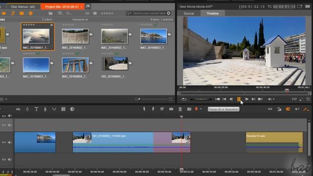
Task: Toggle the 3D filter in the library
Action: (x=87, y=13)
